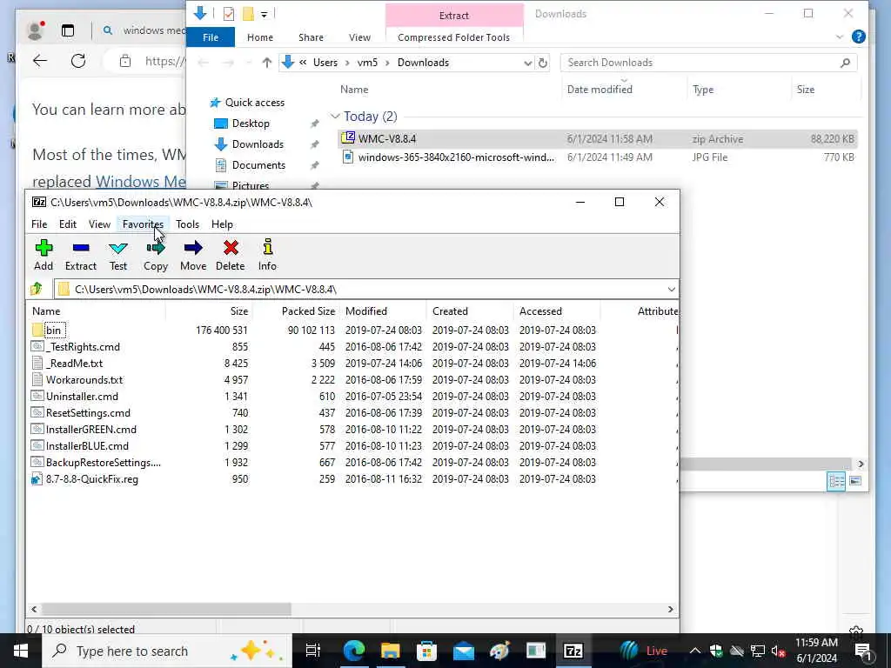Select InstallerBLUE.cmd in the archive

point(87,446)
